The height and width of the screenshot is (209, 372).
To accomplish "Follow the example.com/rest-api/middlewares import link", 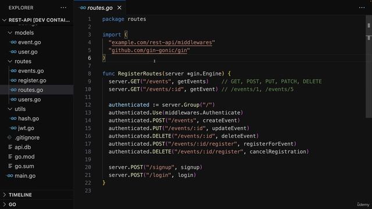I will point(162,42).
